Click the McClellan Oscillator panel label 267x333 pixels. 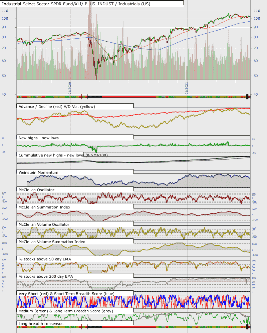(x=36, y=190)
